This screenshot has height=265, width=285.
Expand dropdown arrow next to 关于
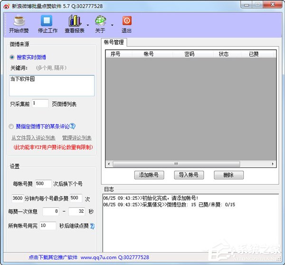112,25
